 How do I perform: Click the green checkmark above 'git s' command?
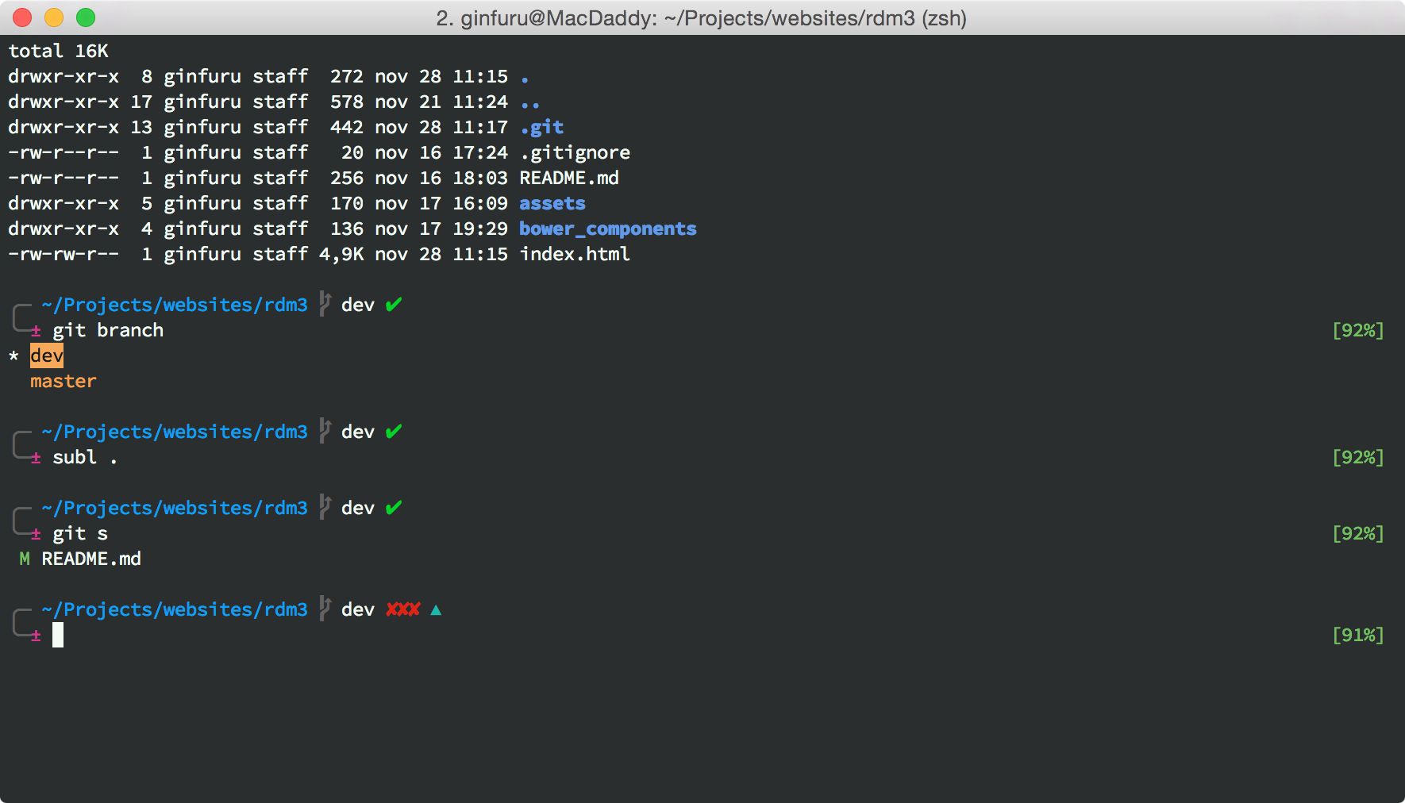pos(393,508)
